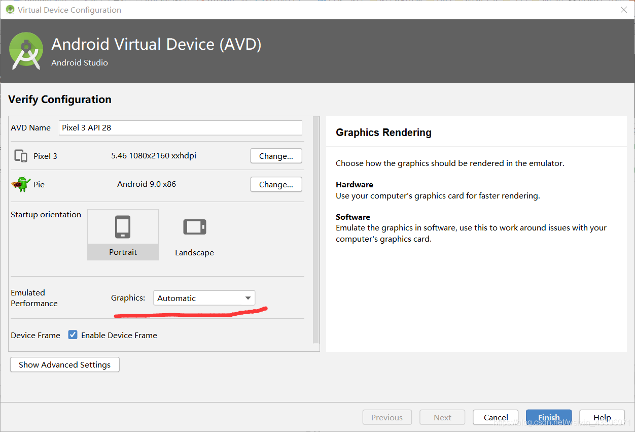The image size is (635, 432).
Task: Click the Cancel button
Action: click(496, 417)
